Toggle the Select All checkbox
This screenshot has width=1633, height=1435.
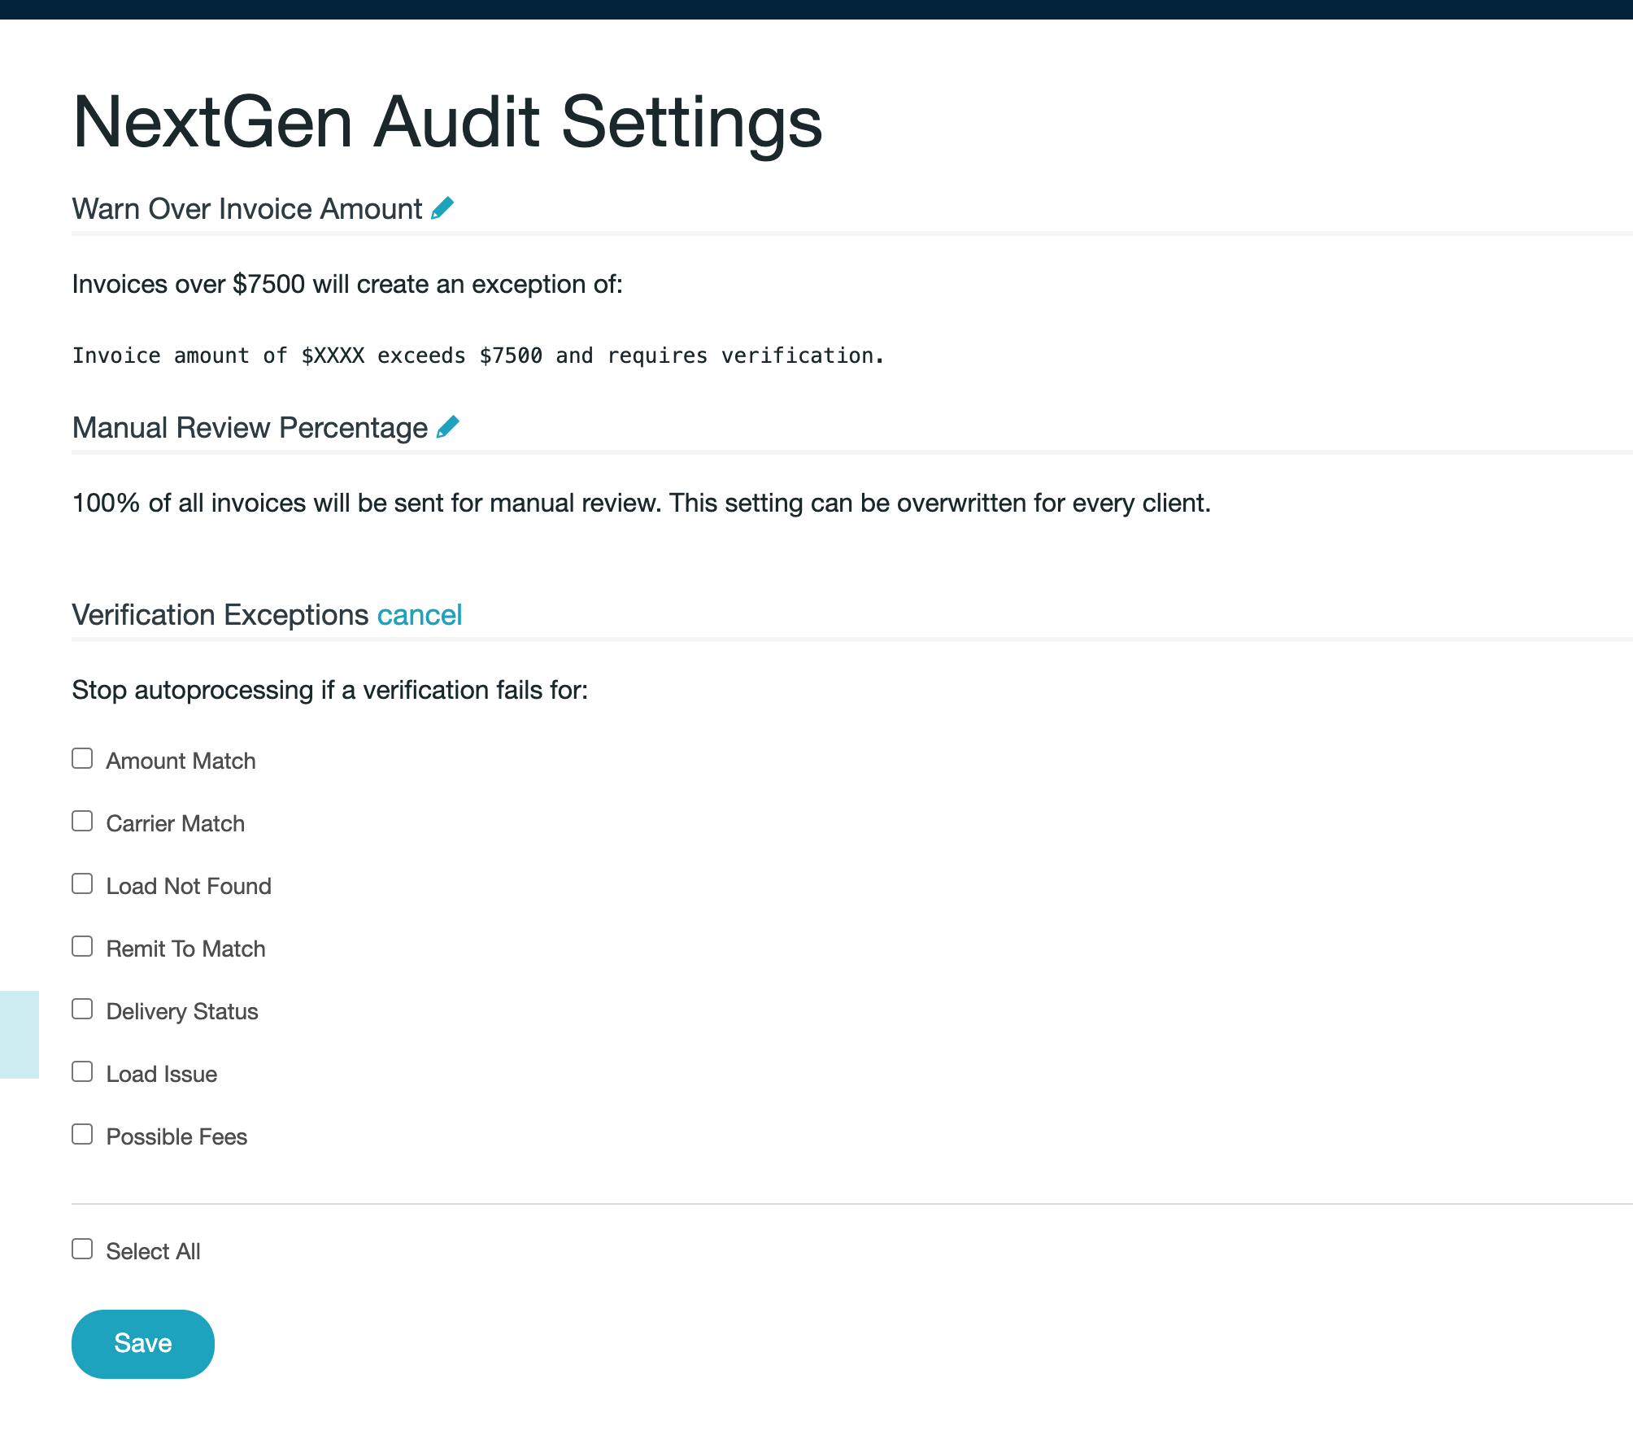tap(82, 1249)
